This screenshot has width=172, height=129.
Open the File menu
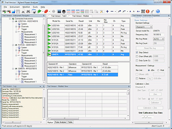click(5, 7)
